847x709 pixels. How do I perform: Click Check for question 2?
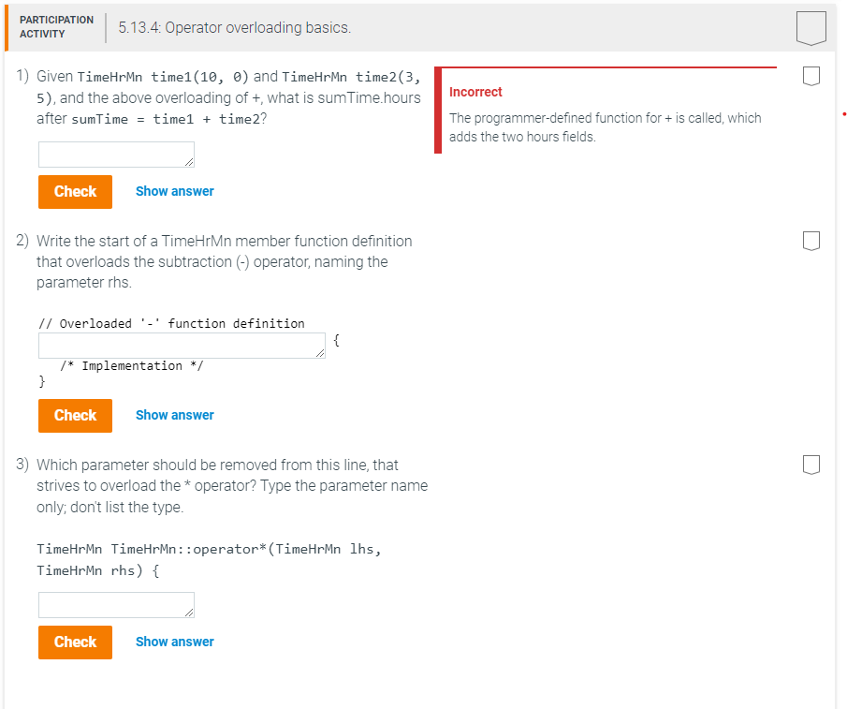tap(75, 415)
